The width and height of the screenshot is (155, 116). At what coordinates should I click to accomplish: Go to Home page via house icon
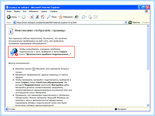pos(43,17)
